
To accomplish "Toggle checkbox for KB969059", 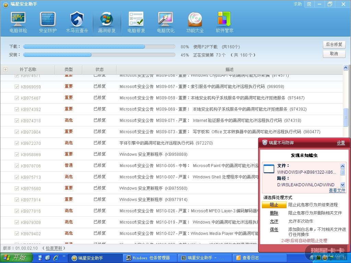I will [16, 87].
